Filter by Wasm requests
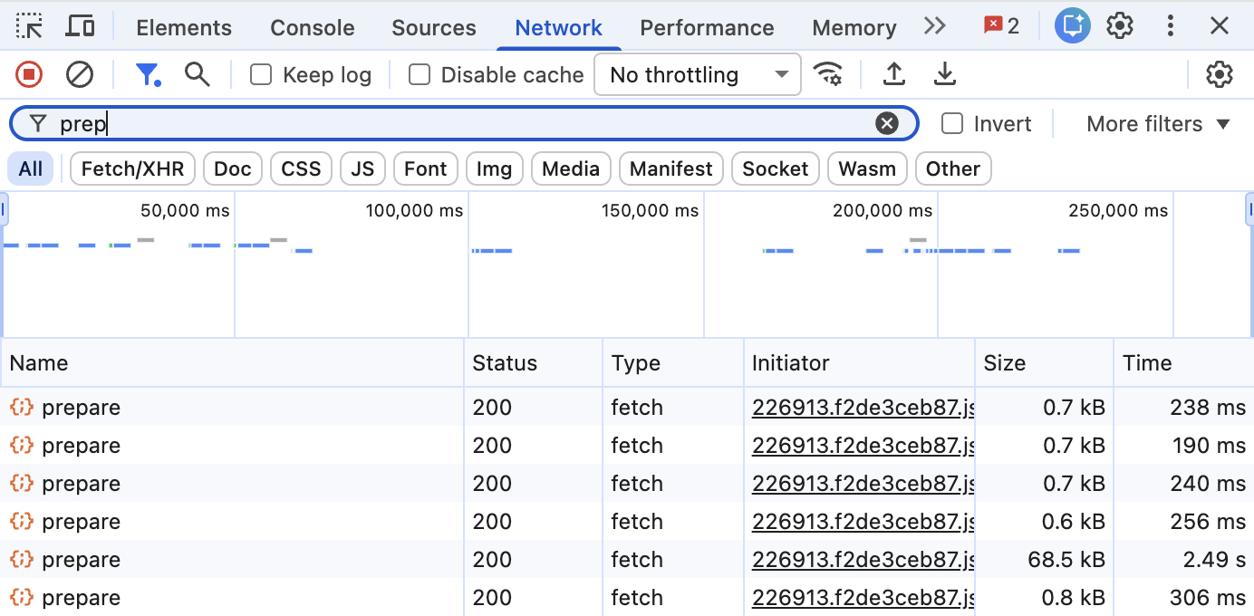The width and height of the screenshot is (1254, 616). click(867, 168)
